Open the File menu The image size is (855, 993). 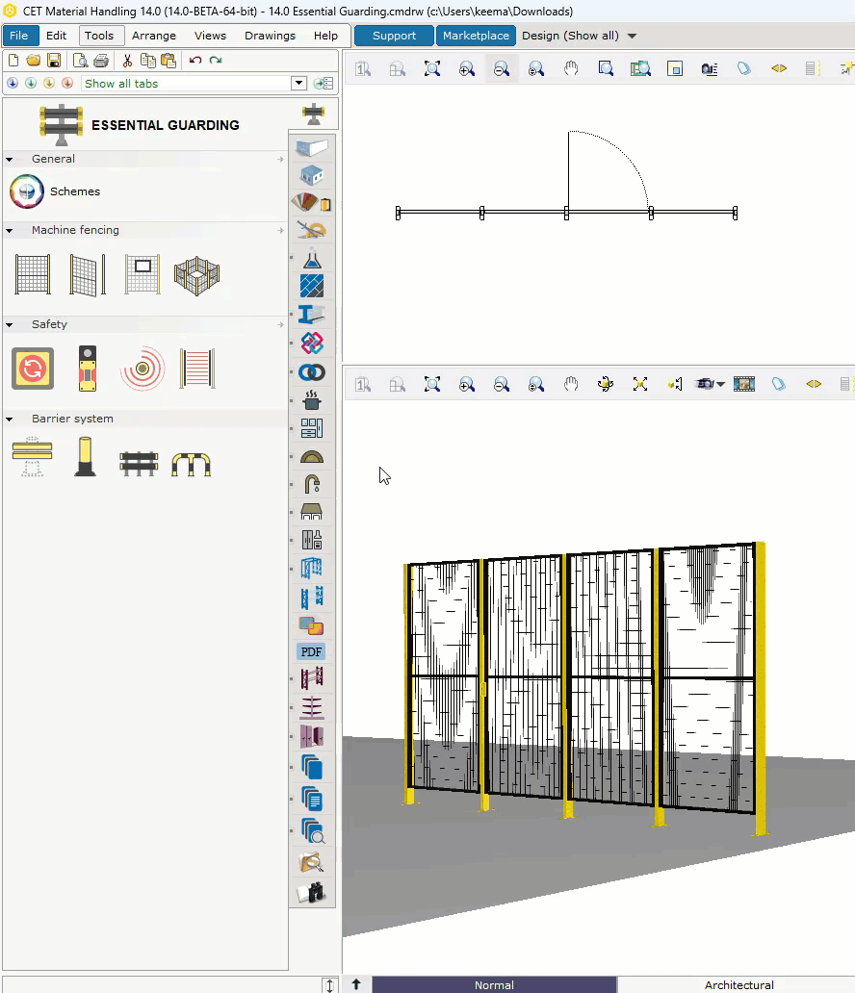point(19,36)
